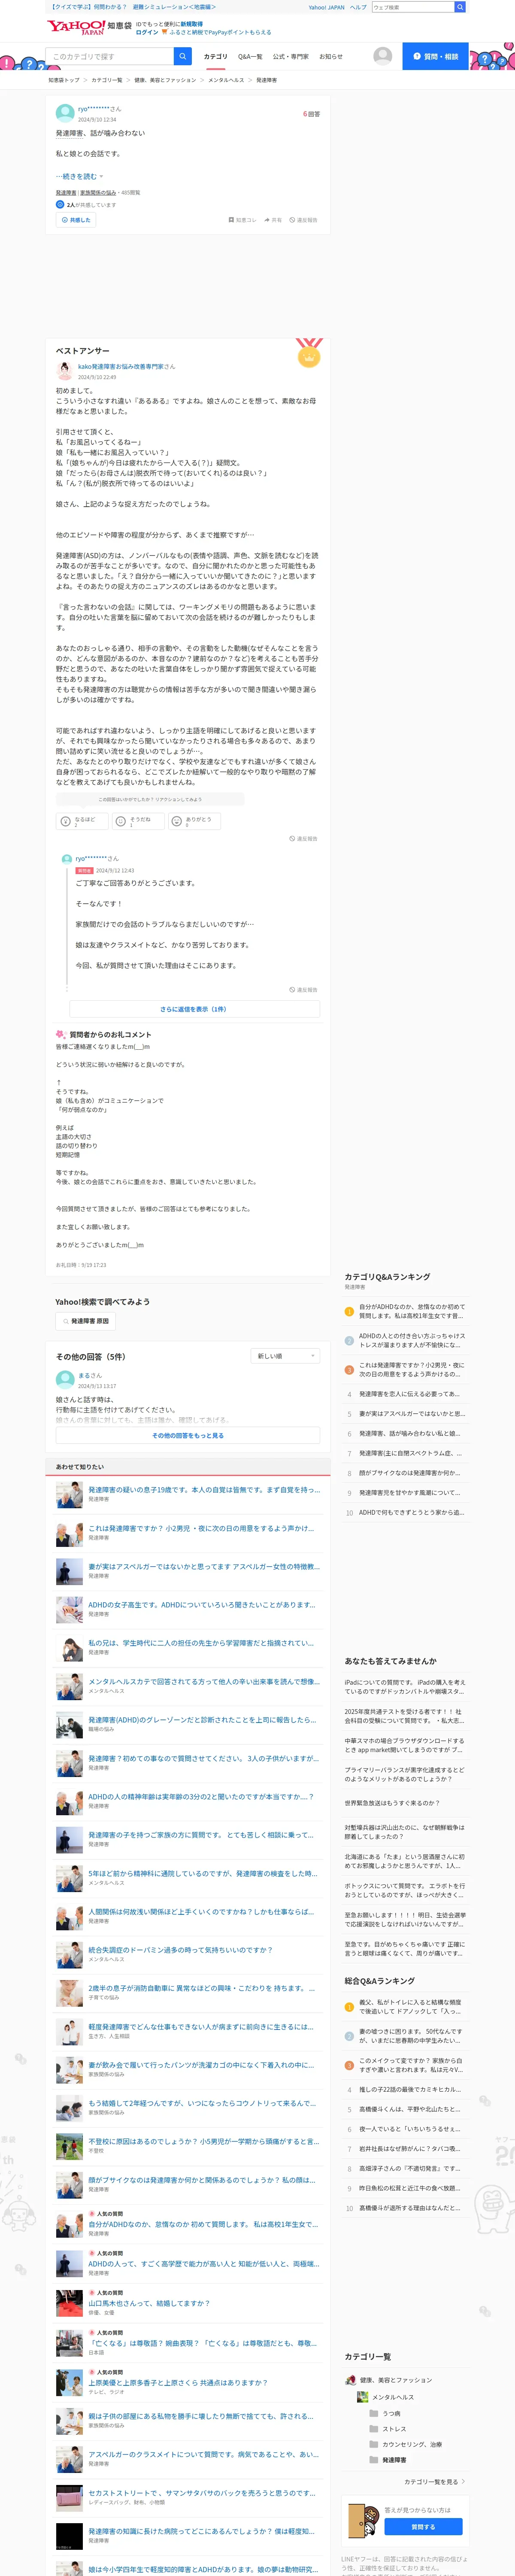React with なるほど on the best answer
Screen dimensions: 515x2576
[x=82, y=821]
